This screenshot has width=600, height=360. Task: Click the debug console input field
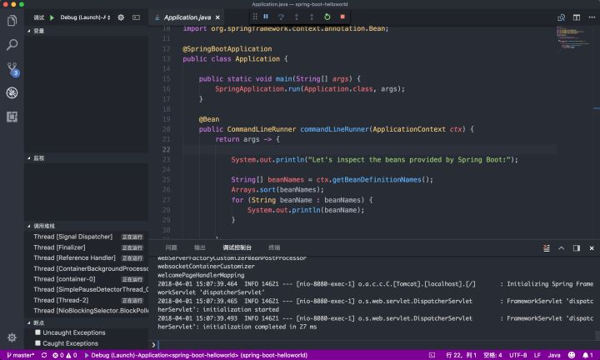pyautogui.click(x=375, y=345)
